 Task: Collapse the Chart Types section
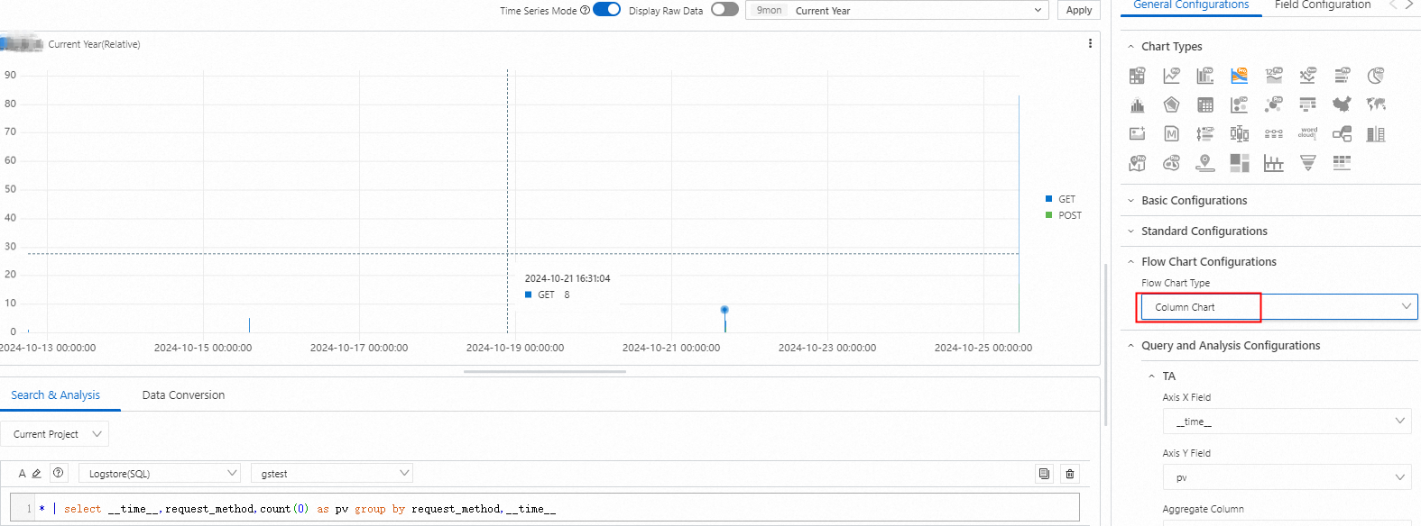pos(1130,47)
